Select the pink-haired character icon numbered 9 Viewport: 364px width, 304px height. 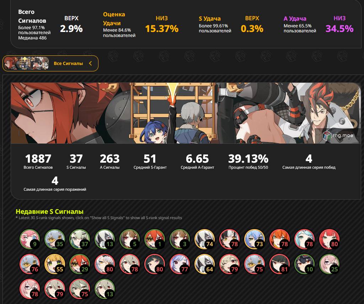point(30,239)
